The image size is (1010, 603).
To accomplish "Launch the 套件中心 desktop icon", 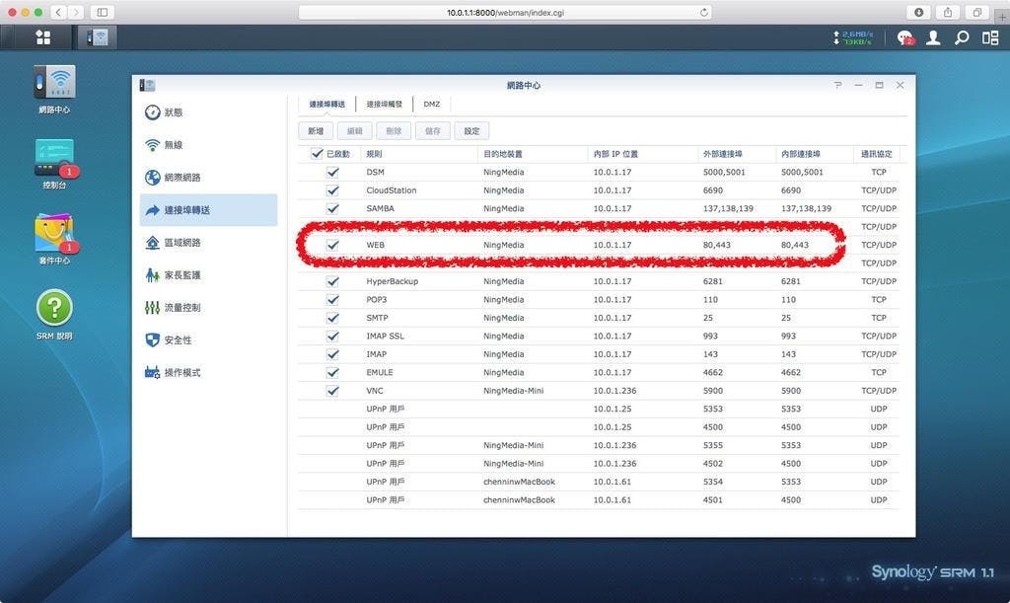I will point(54,233).
